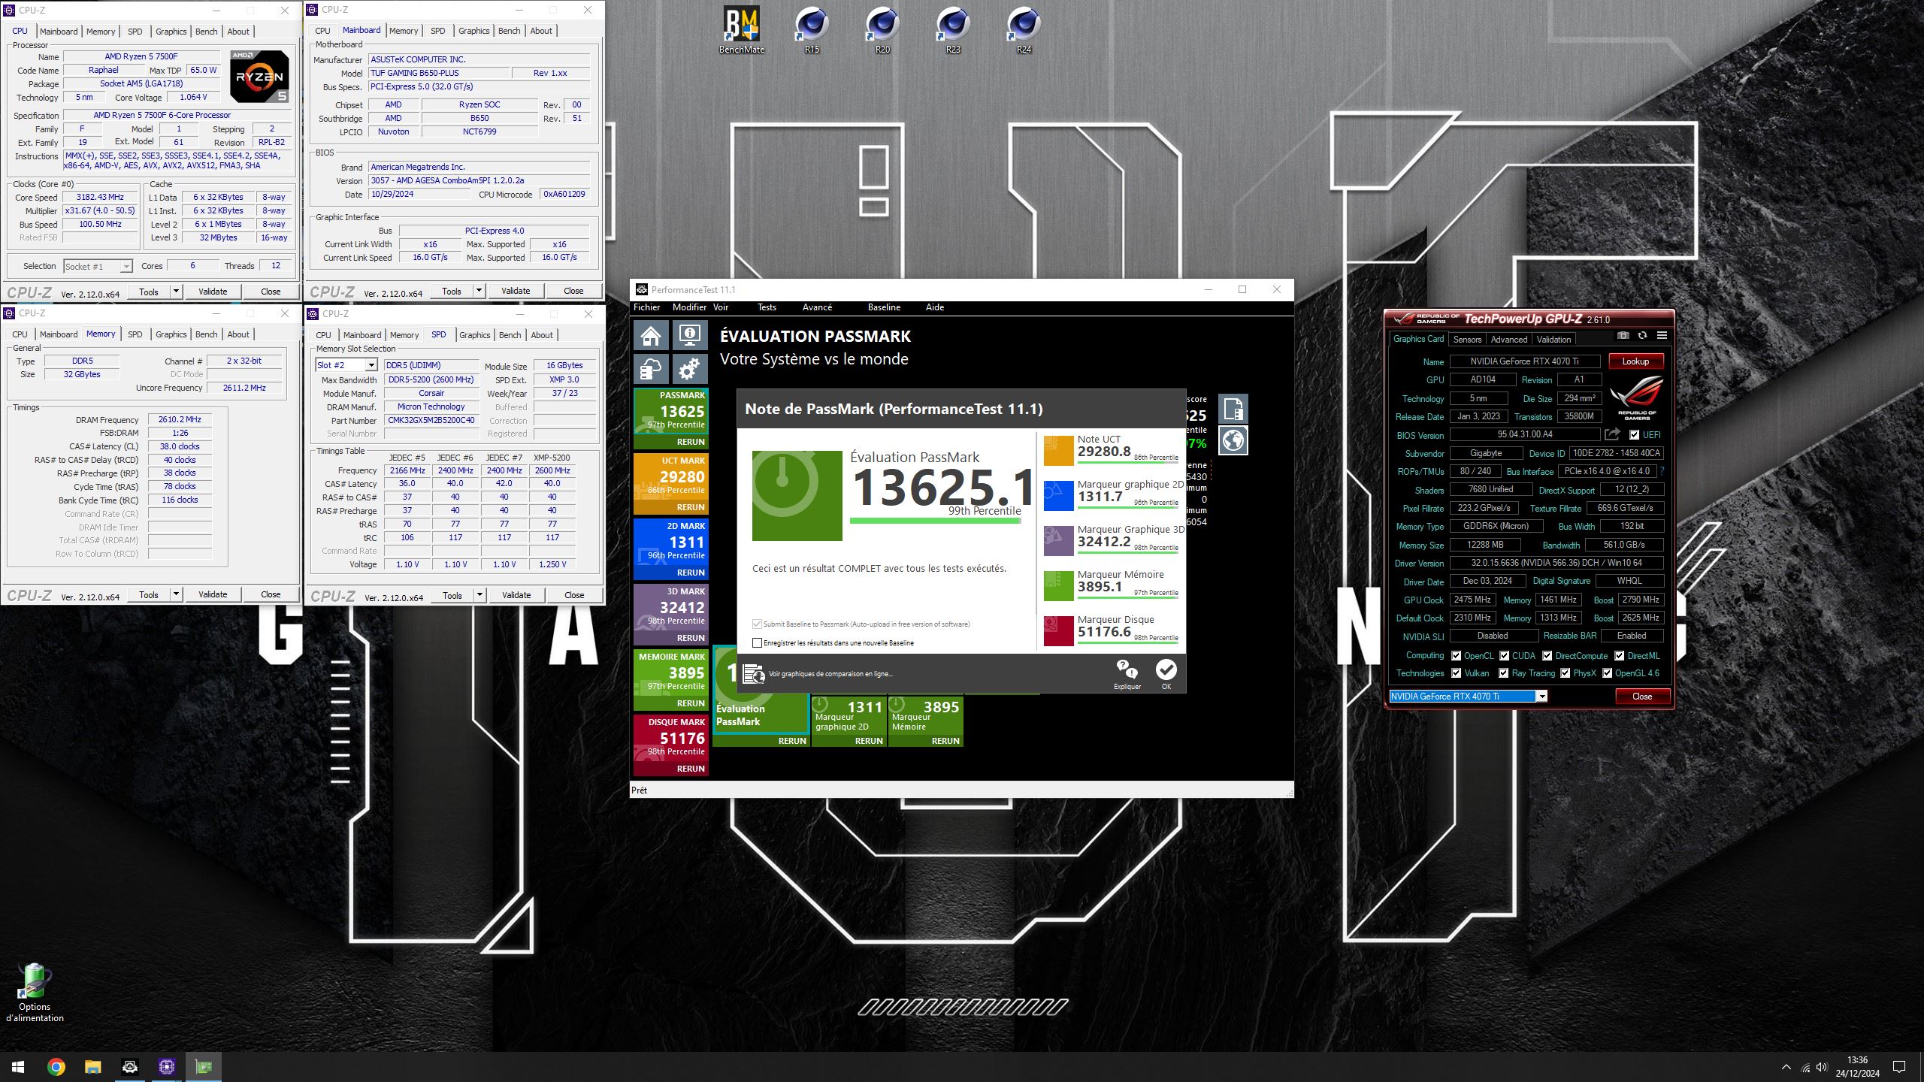Screen dimensions: 1924x1082
Task: Expand Tools dropdown arrow in Memory tab window
Action: pyautogui.click(x=176, y=594)
